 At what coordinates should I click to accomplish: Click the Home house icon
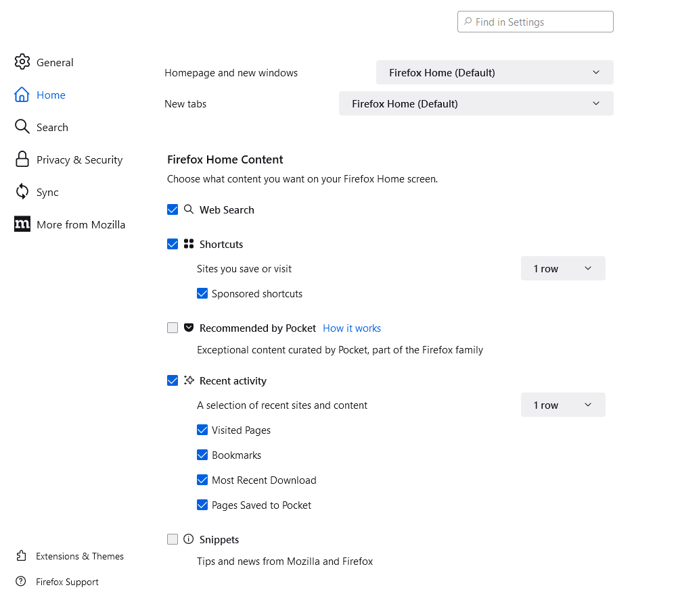tap(22, 95)
